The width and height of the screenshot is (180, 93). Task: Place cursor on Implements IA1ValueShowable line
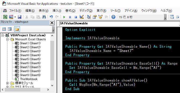click(x=92, y=38)
